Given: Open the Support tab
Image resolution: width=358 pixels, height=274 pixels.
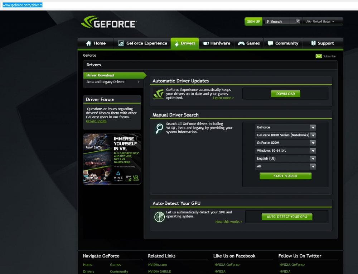Looking at the screenshot, I should pyautogui.click(x=323, y=43).
